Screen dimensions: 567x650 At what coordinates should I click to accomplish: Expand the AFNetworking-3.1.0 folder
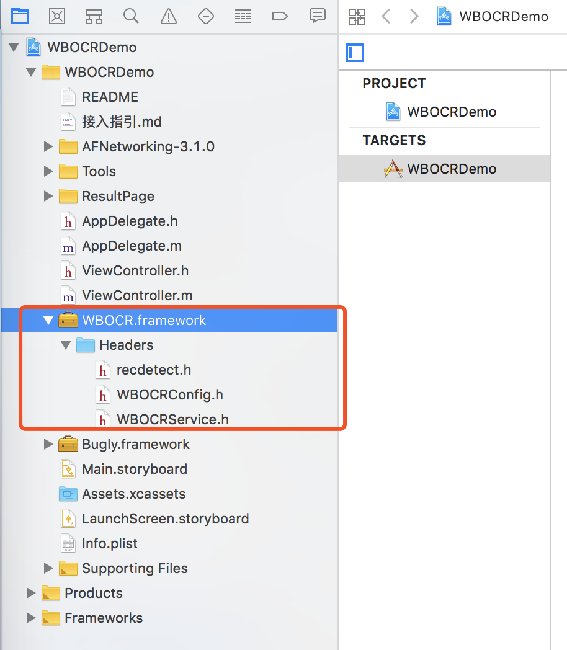48,146
